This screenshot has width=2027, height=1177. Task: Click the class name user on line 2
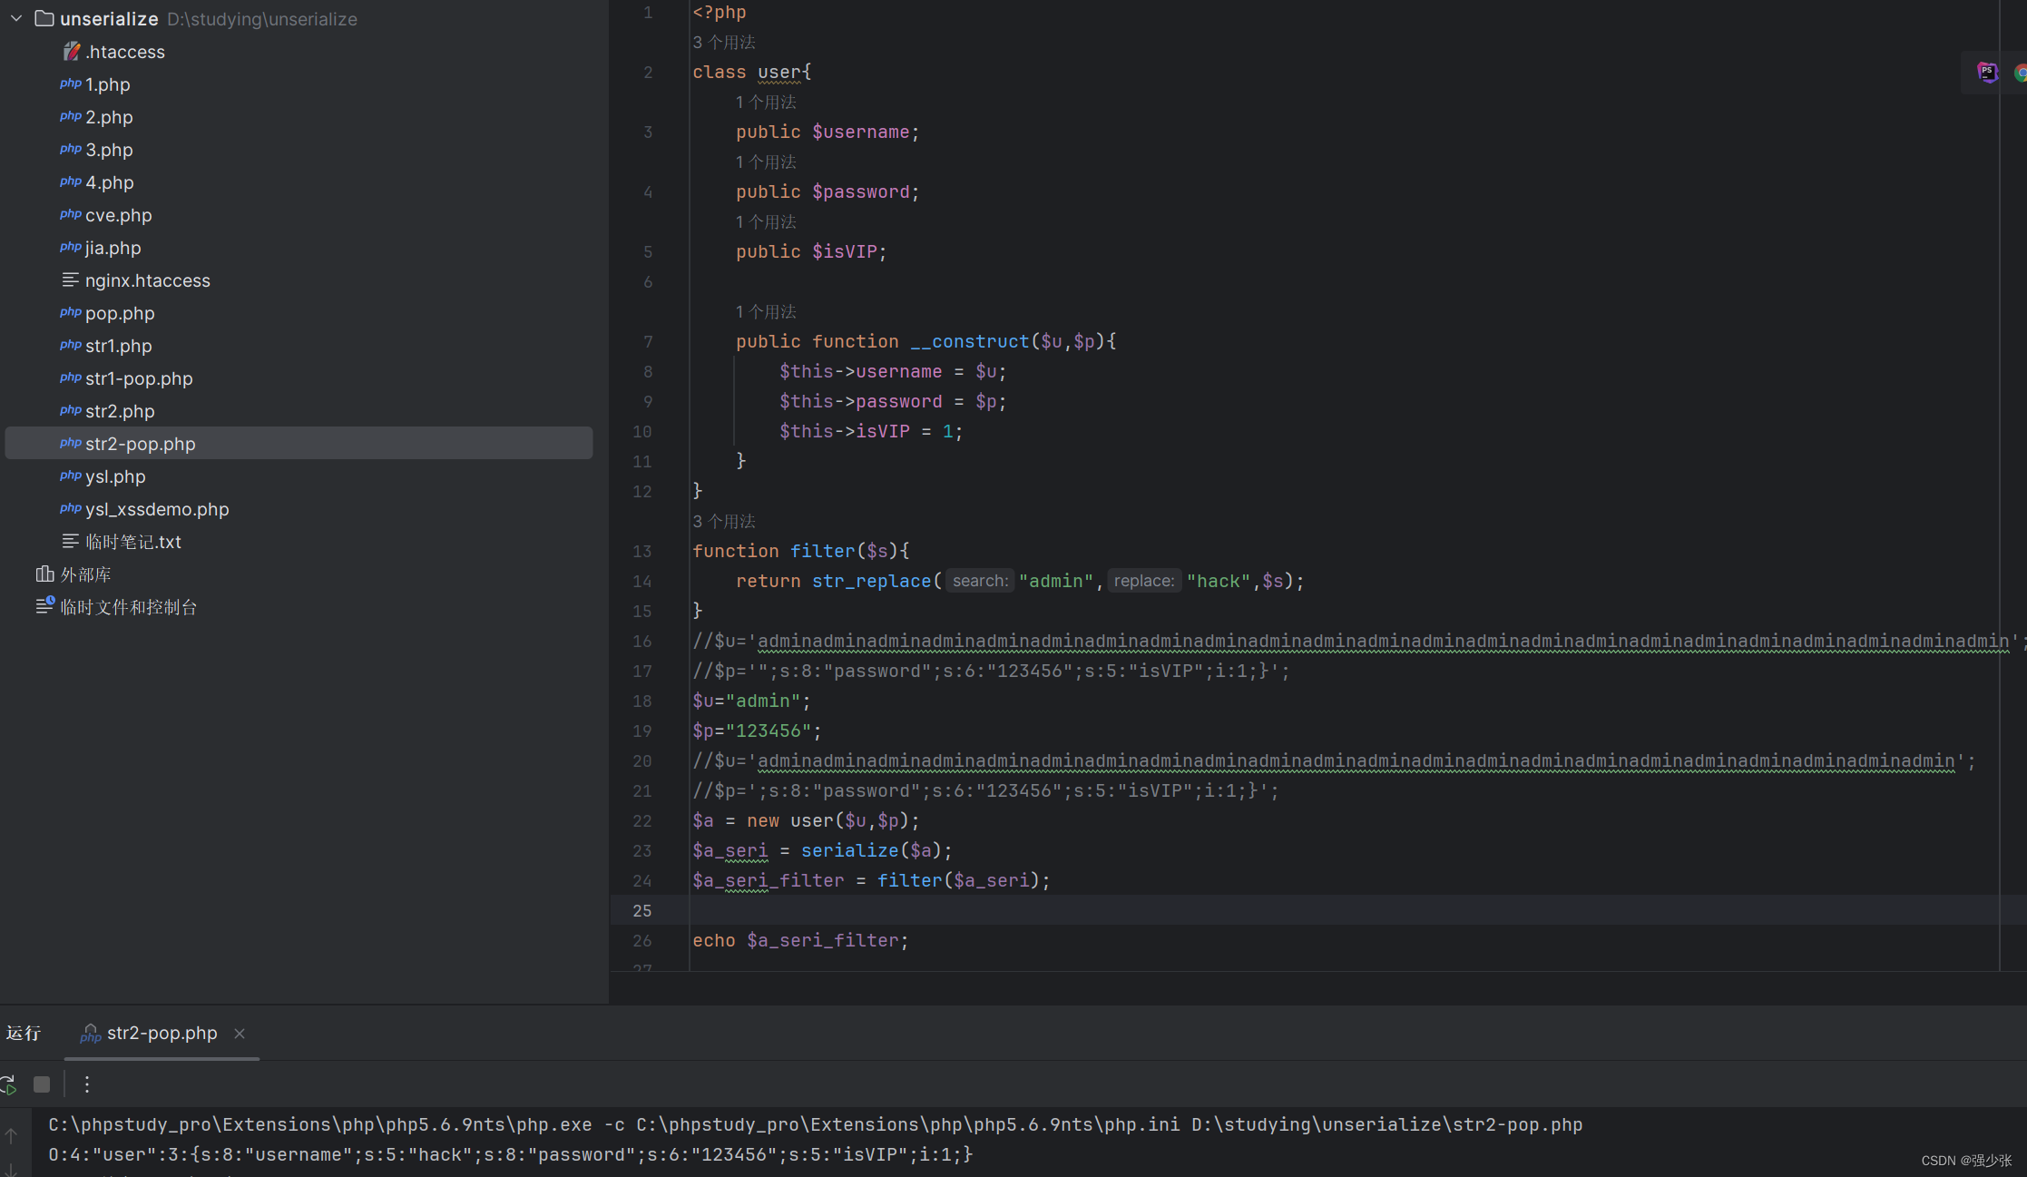tap(779, 72)
